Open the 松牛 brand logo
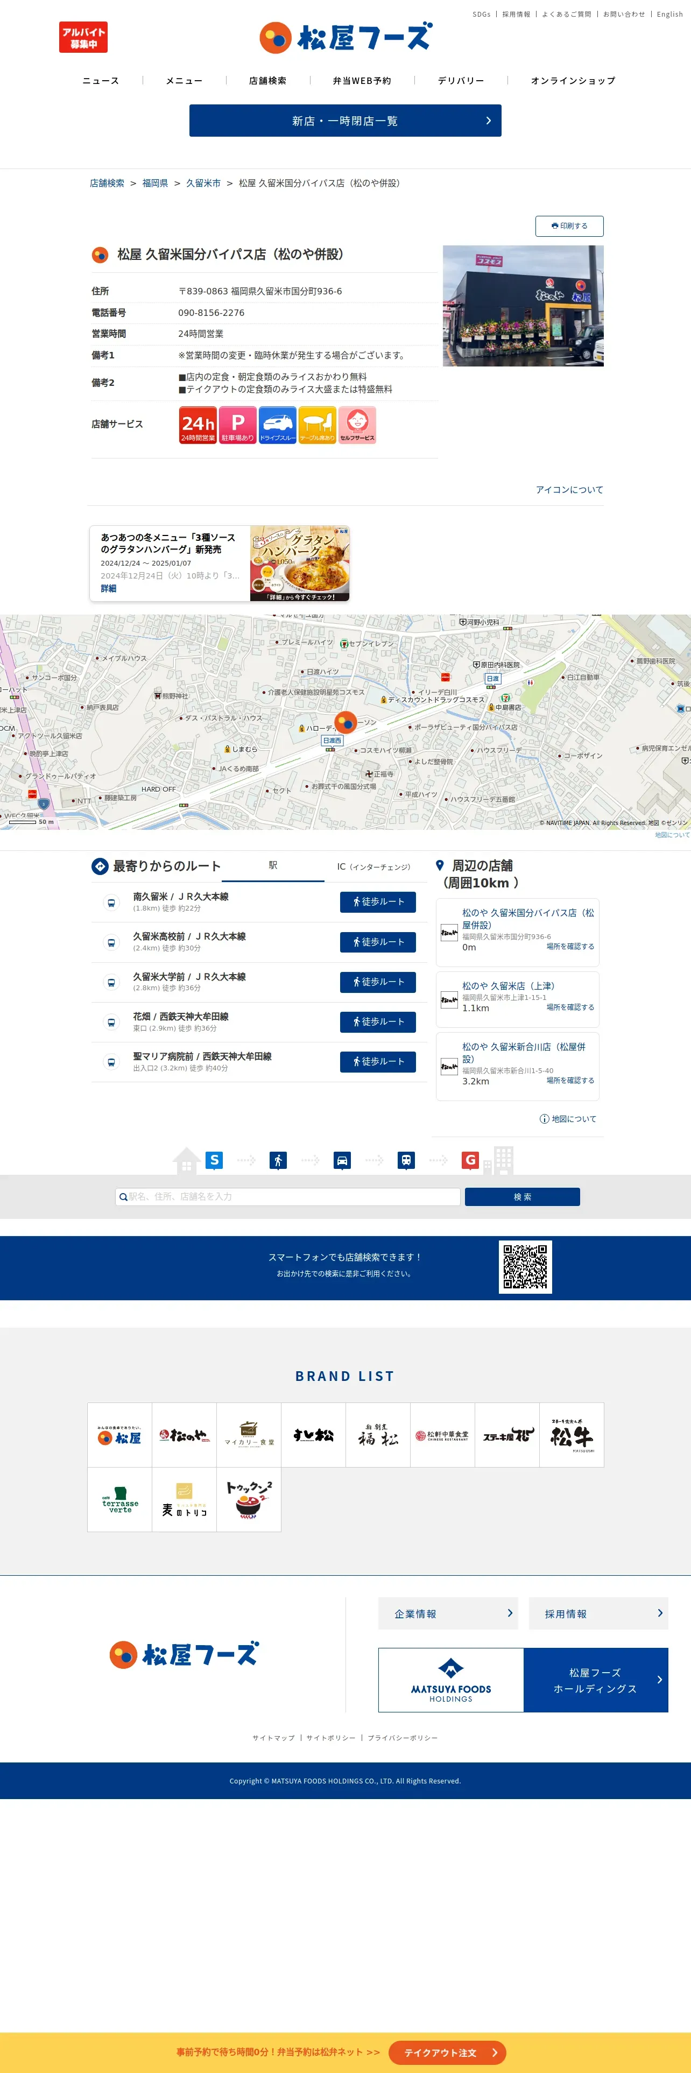This screenshot has width=691, height=2073. [x=572, y=1435]
